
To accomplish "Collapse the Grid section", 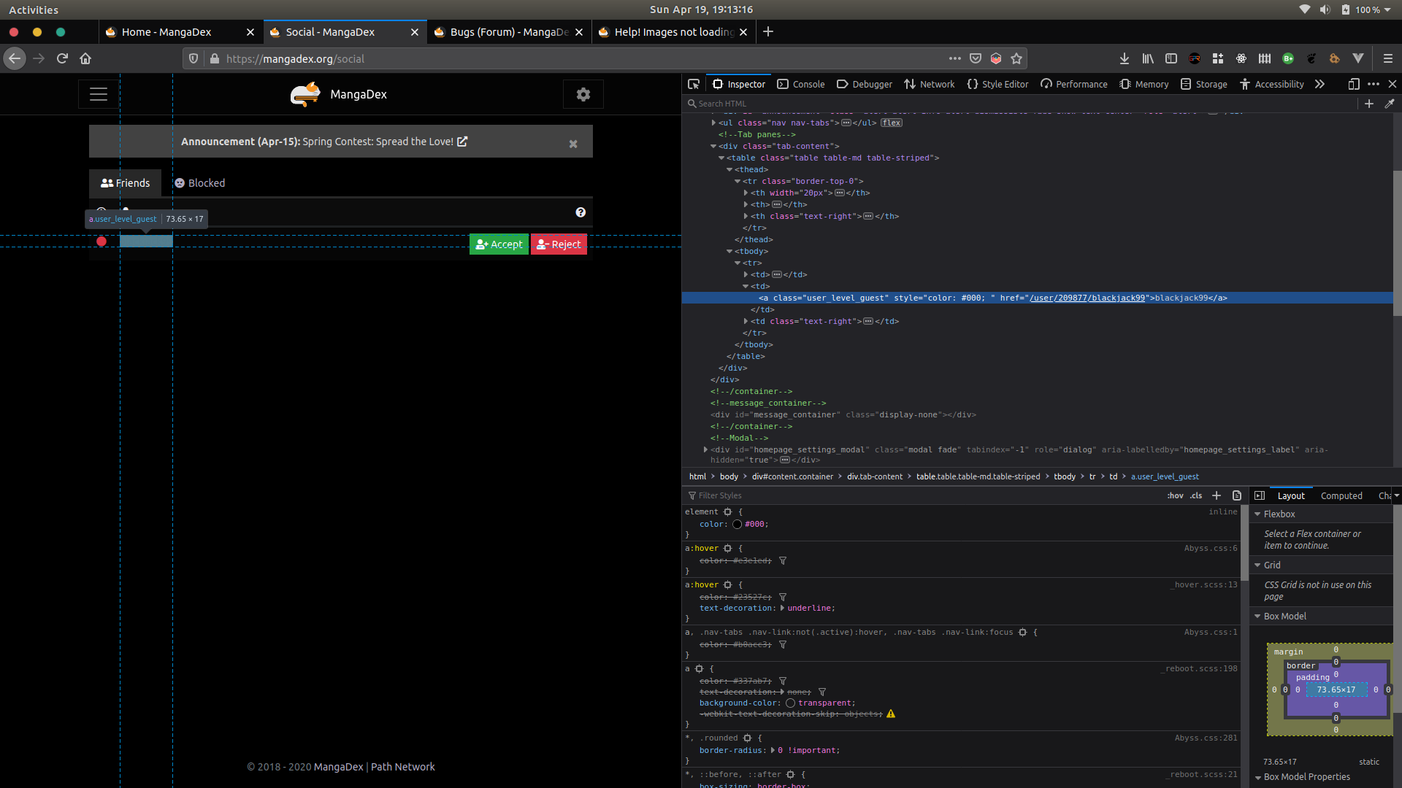I will [1257, 565].
